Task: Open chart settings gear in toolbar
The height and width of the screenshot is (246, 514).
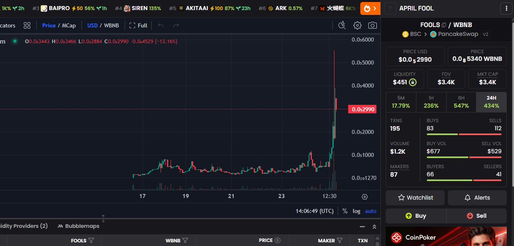Action: (357, 25)
